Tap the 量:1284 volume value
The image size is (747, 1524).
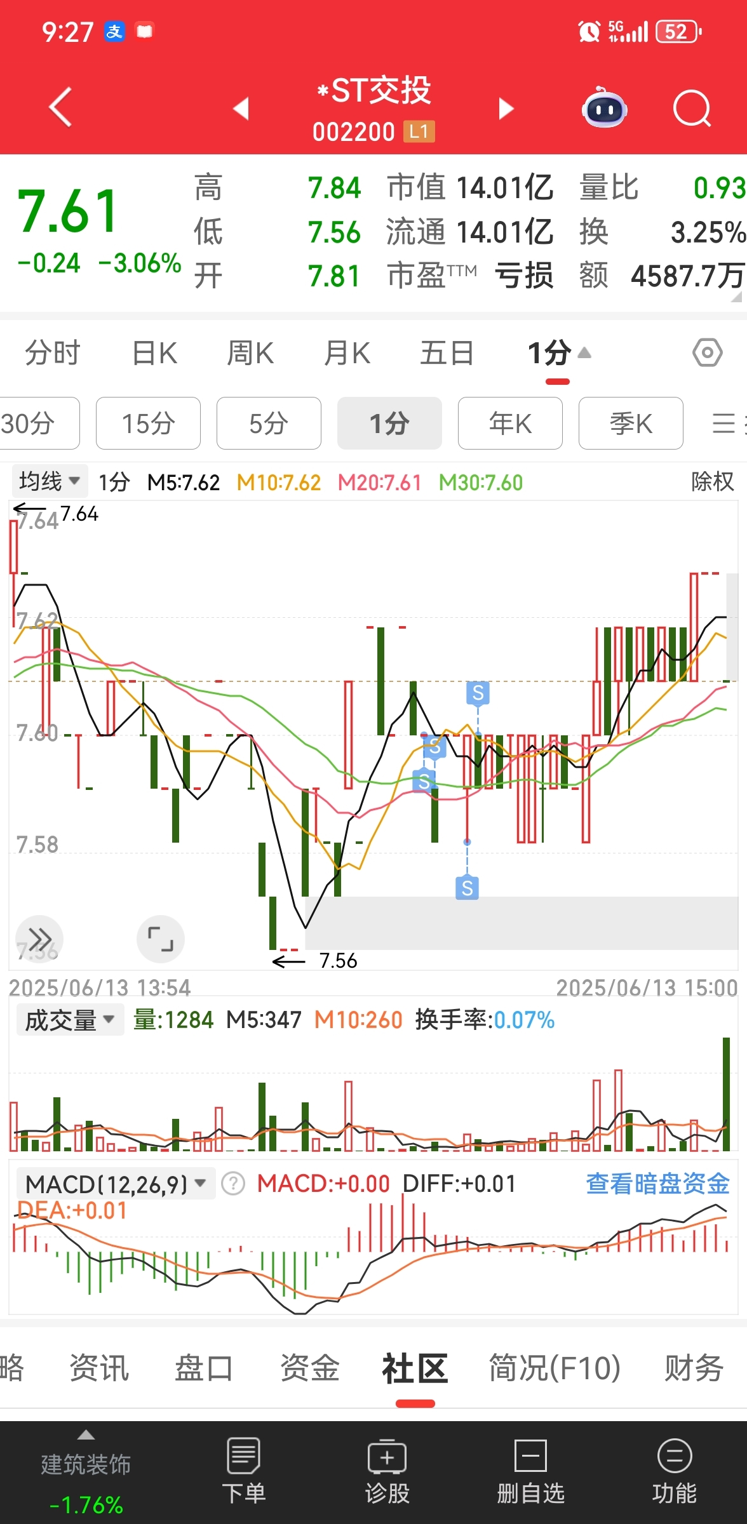pos(173,1020)
